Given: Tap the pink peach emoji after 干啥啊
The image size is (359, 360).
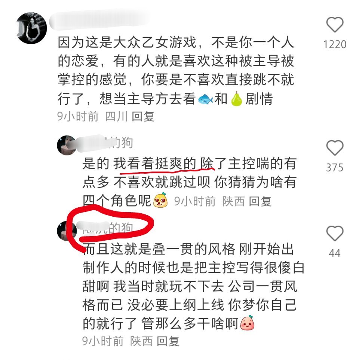Looking at the screenshot, I should tap(247, 322).
